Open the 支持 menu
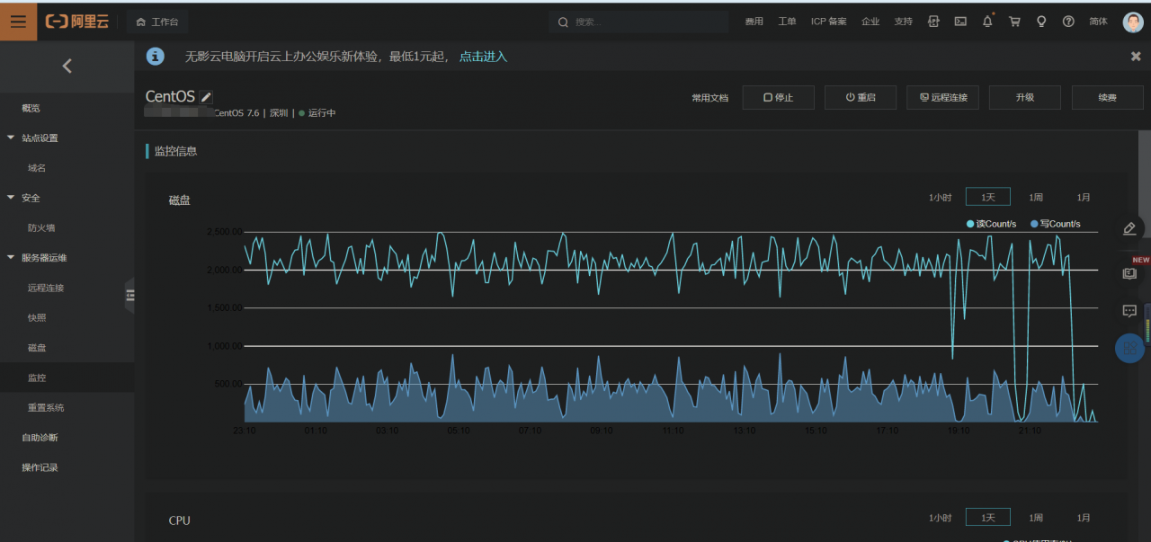This screenshot has width=1151, height=542. (x=903, y=22)
